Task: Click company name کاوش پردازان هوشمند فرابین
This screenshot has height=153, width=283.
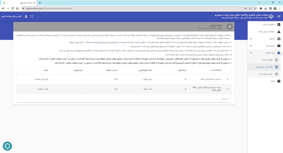Action: (x=11, y=16)
